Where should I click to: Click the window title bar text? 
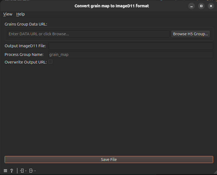[112, 6]
